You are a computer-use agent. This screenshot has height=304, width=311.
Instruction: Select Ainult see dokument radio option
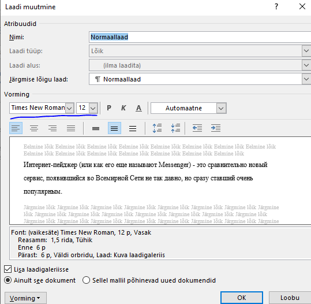point(8,280)
